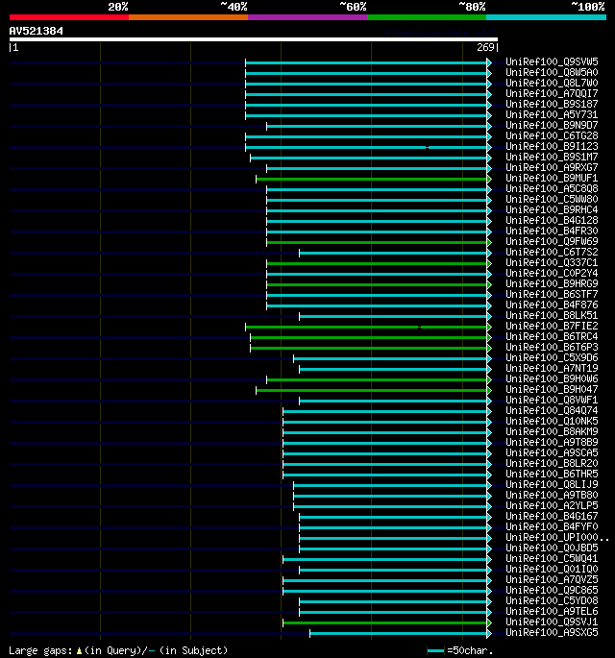Image resolution: width=615 pixels, height=658 pixels.
Task: Click the green alignment bar for Q9FW69
Action: point(377,243)
